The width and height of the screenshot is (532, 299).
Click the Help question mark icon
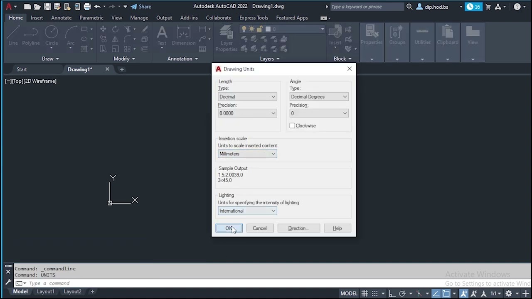pyautogui.click(x=517, y=7)
